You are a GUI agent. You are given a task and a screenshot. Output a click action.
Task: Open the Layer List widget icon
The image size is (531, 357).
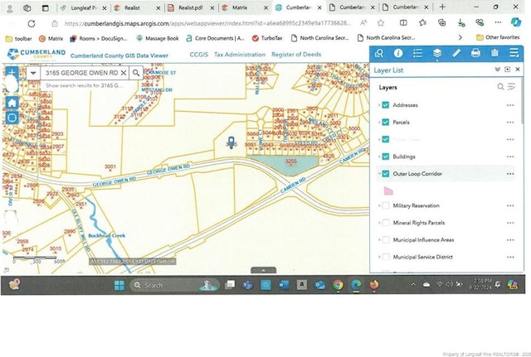(437, 53)
